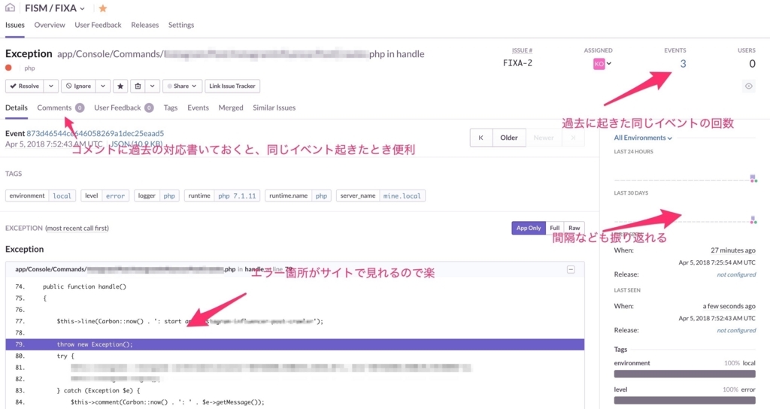Click the Last 24 Hours chart bar
This screenshot has height=409, width=770.
[753, 177]
